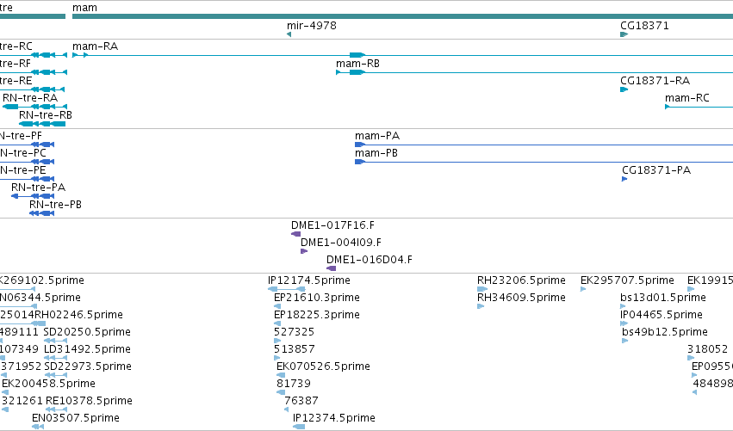Click the CG18371 gene label
Screen dimensions: 733x431
[x=644, y=26]
